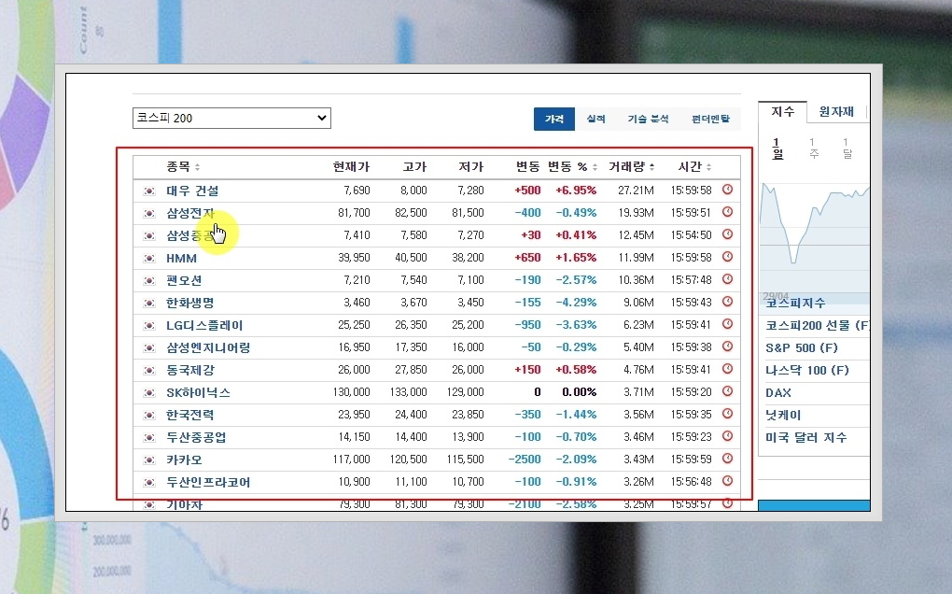This screenshot has height=594, width=952.
Task: Open the LG디스플레이 stock link
Action: [x=204, y=325]
